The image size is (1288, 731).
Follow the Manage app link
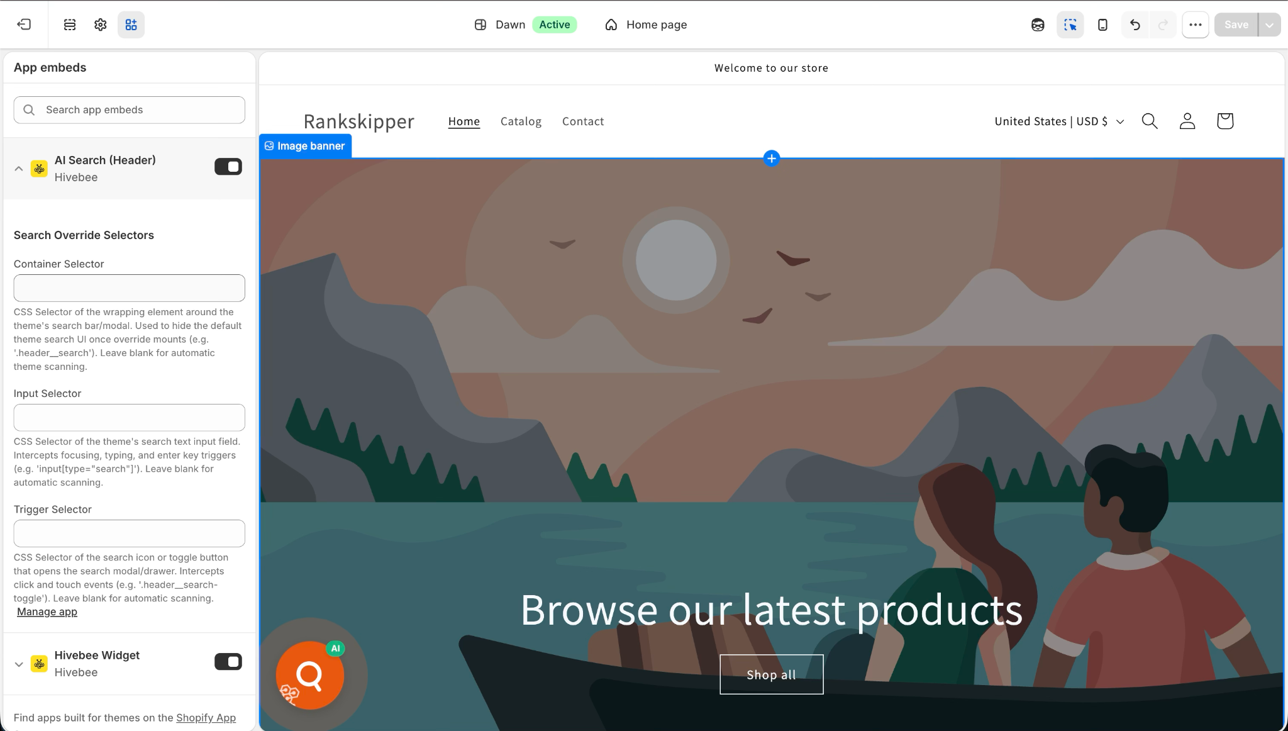pos(47,611)
